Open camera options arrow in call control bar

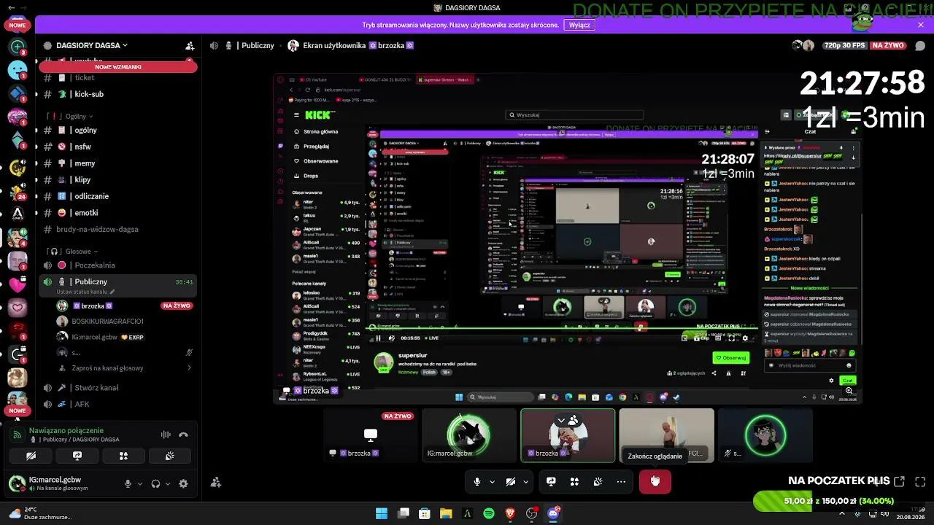click(525, 481)
